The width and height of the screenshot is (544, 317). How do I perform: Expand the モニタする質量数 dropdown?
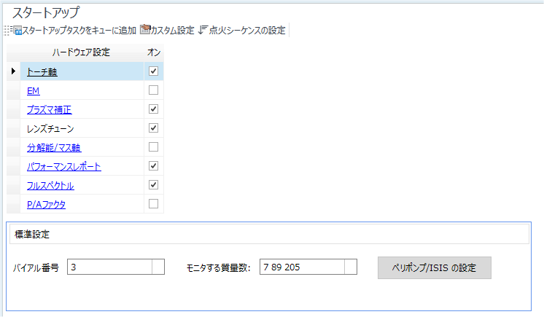[351, 267]
